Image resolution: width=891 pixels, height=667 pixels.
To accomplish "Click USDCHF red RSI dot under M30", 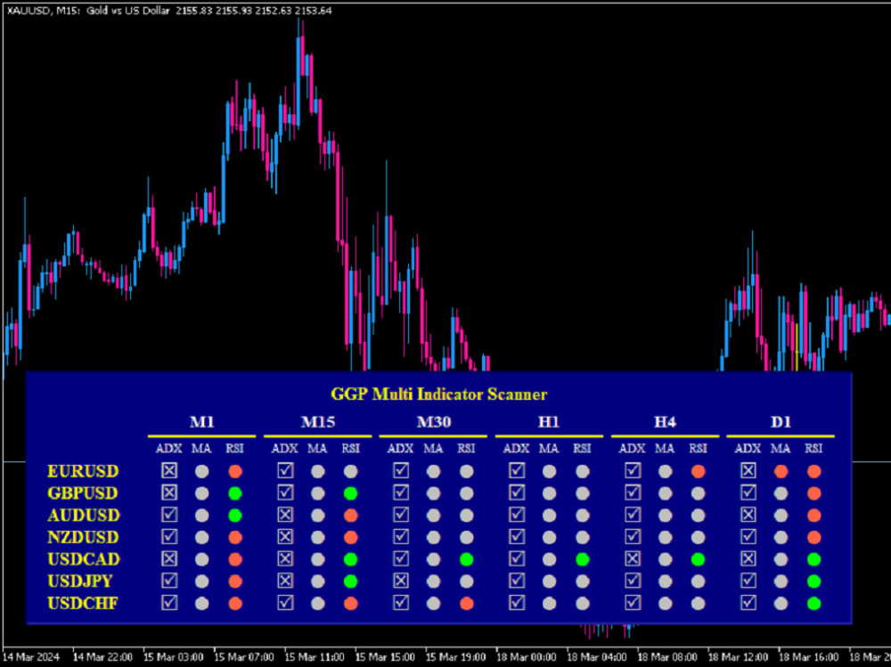I will tap(467, 604).
